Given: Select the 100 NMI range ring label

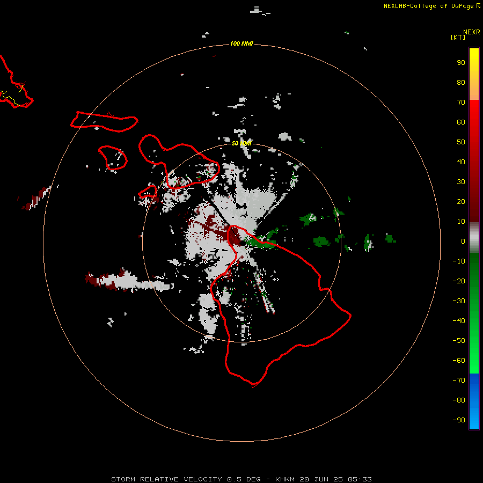Looking at the screenshot, I should tap(241, 44).
